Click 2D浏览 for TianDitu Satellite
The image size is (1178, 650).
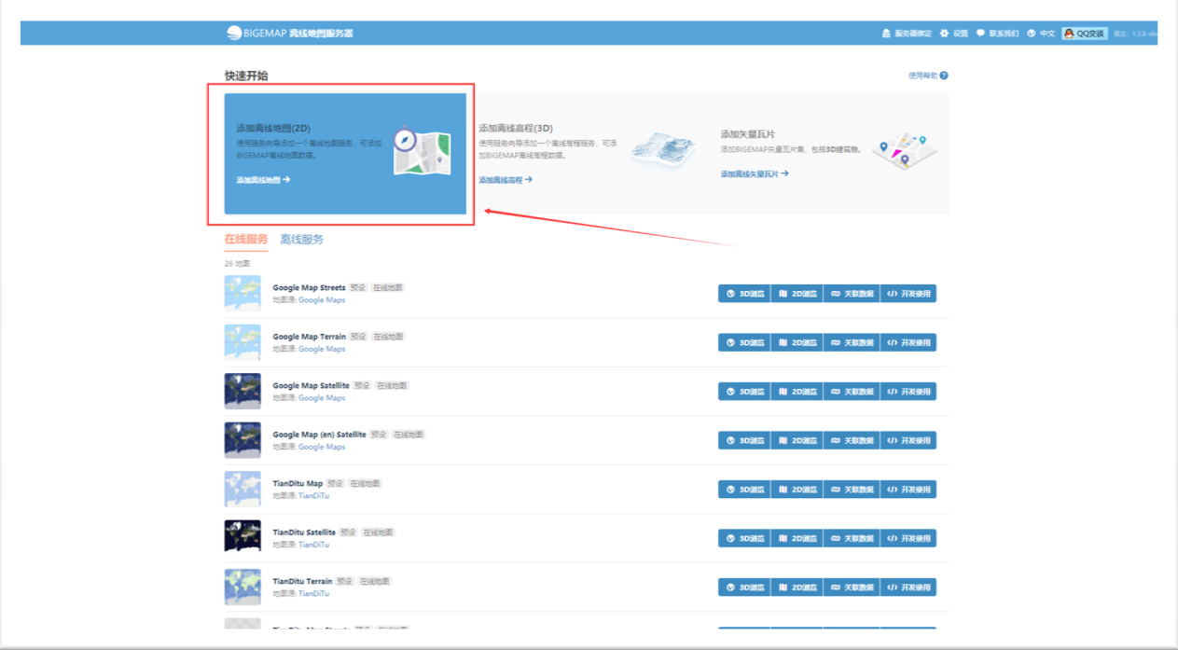pyautogui.click(x=797, y=538)
